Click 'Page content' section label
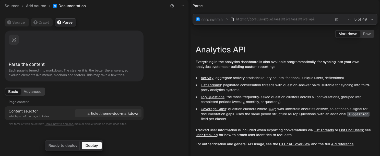 19,102
